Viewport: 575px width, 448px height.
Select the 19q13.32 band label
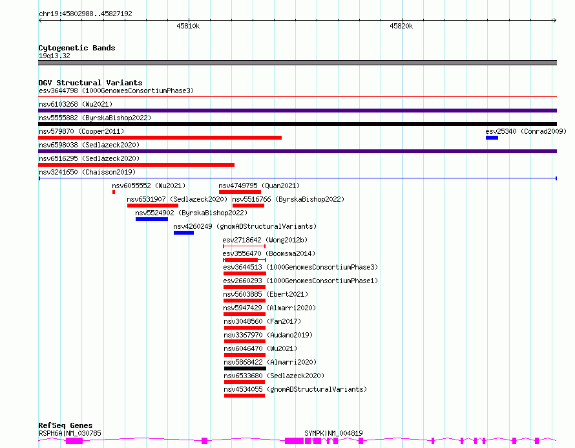click(54, 56)
